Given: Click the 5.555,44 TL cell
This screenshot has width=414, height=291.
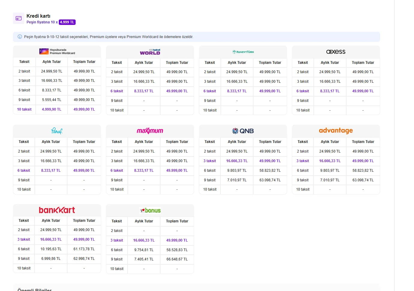Looking at the screenshot, I should click(52, 100).
